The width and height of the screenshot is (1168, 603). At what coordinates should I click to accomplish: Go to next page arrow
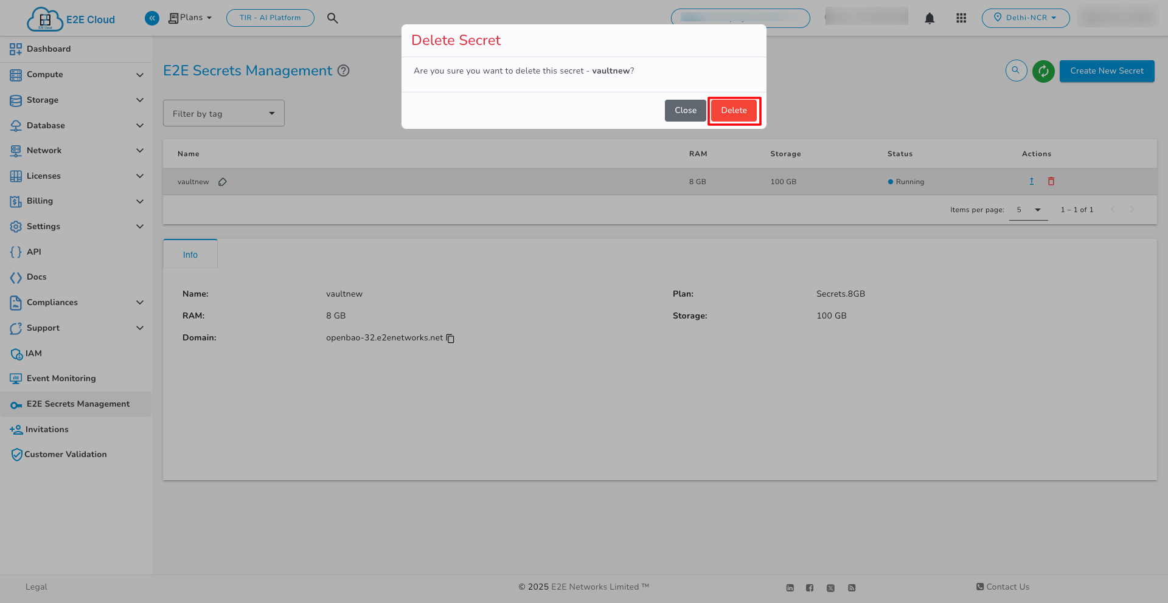pos(1132,210)
